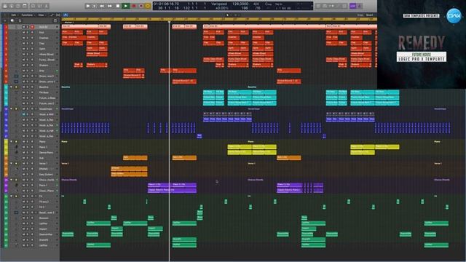The image size is (466, 262).
Task: Open the Edit menu in tracks area
Action: click(15, 15)
